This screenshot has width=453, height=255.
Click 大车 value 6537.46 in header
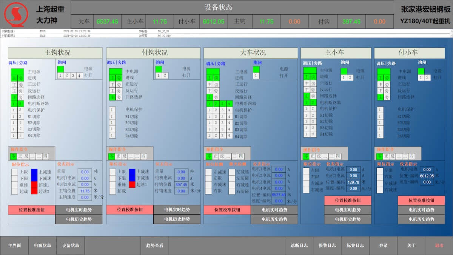pos(107,22)
